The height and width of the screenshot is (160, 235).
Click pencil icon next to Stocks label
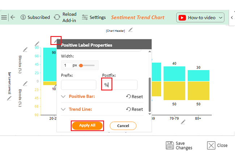click(x=25, y=49)
